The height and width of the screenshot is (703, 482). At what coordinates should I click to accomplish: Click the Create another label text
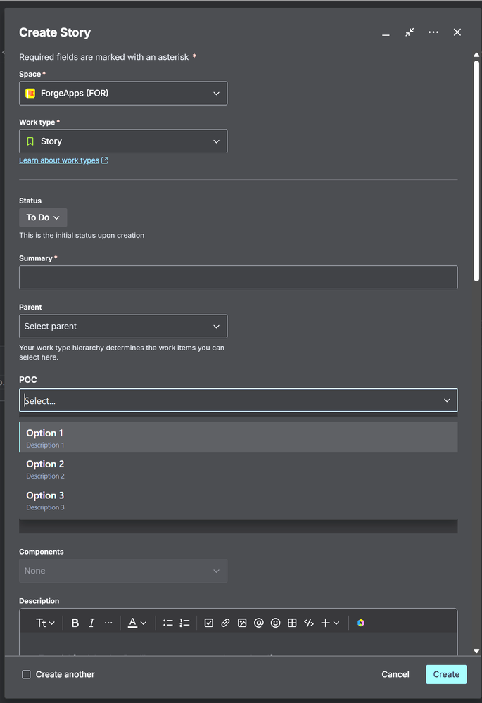pyautogui.click(x=65, y=674)
